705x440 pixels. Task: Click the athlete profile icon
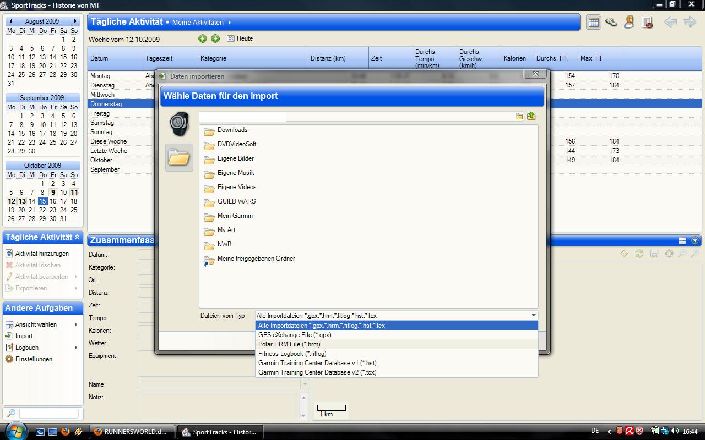(629, 22)
